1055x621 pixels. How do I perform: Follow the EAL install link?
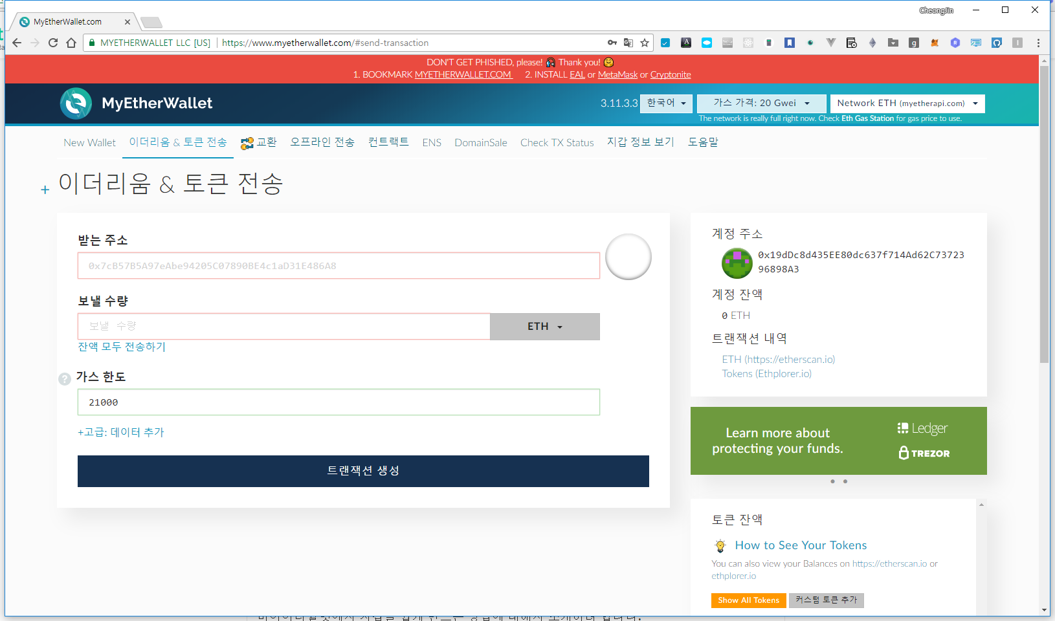click(x=577, y=74)
